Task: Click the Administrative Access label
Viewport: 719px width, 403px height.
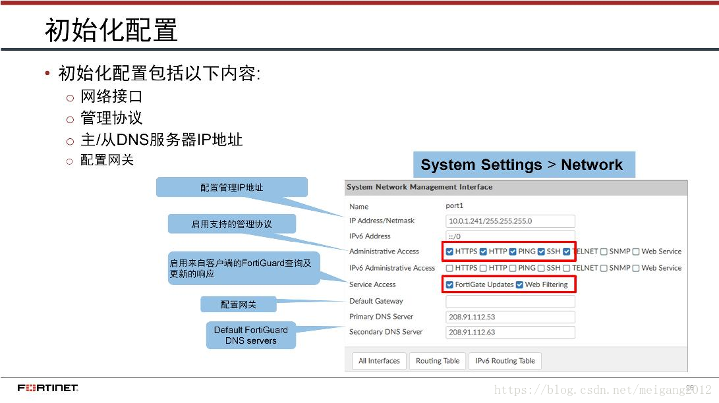Action: tap(384, 252)
